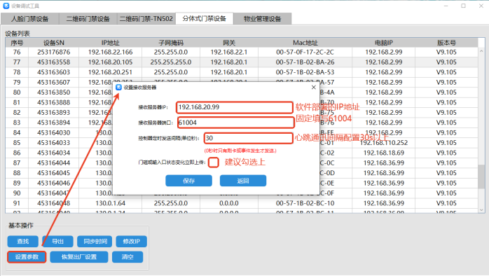
Task: Click the 网关 column header
Action: [229, 43]
